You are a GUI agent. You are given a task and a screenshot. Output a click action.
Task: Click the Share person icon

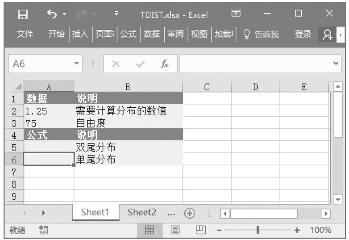click(326, 34)
